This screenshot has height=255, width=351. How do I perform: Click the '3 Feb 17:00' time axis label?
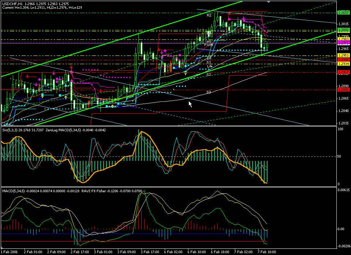150,252
